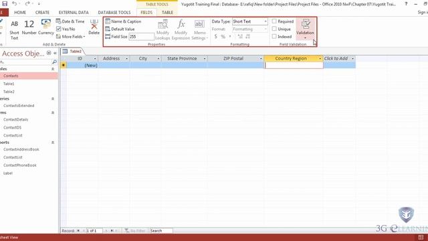This screenshot has height=241, width=428.
Task: Open navigation pane options menu
Action: point(49,53)
